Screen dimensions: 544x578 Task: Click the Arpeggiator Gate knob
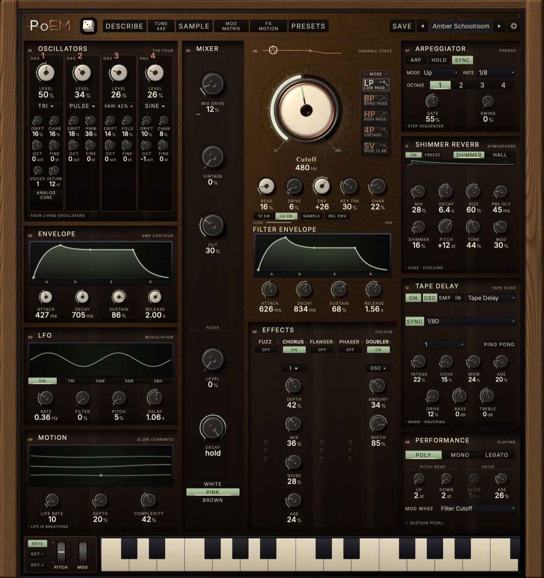pyautogui.click(x=432, y=101)
